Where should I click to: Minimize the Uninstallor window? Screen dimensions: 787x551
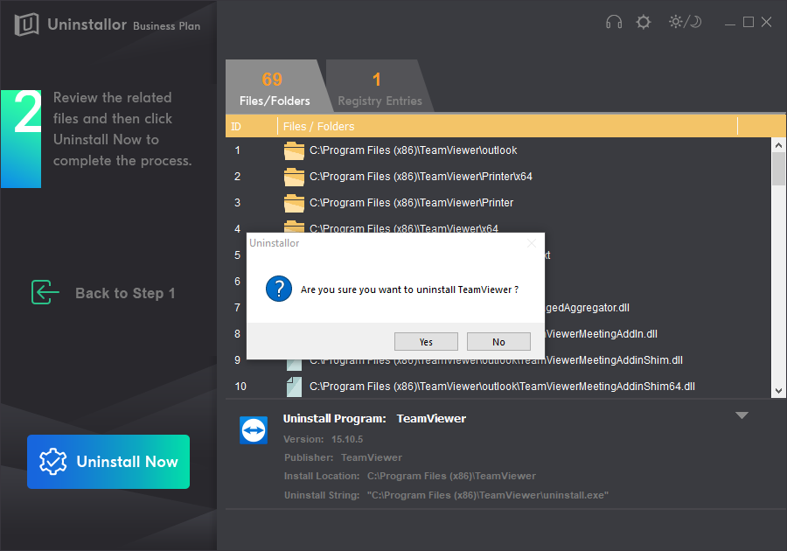click(730, 23)
